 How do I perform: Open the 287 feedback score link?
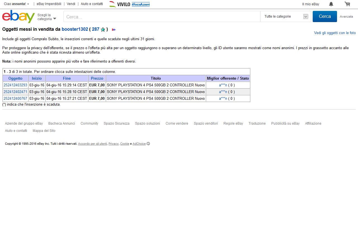[x=96, y=29]
